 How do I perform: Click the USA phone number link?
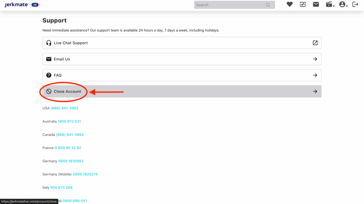[x=64, y=108]
